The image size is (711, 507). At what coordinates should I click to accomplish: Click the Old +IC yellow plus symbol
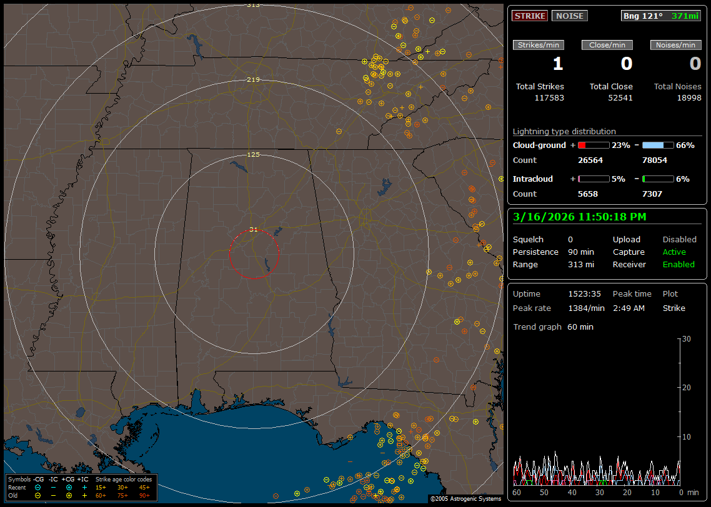tap(84, 495)
